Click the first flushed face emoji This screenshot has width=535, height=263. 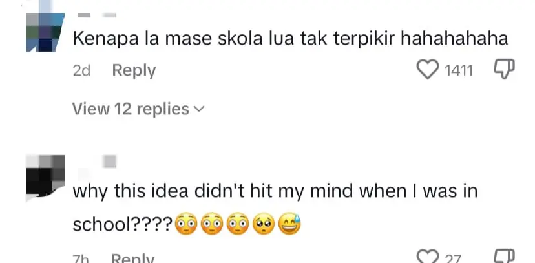(x=187, y=224)
